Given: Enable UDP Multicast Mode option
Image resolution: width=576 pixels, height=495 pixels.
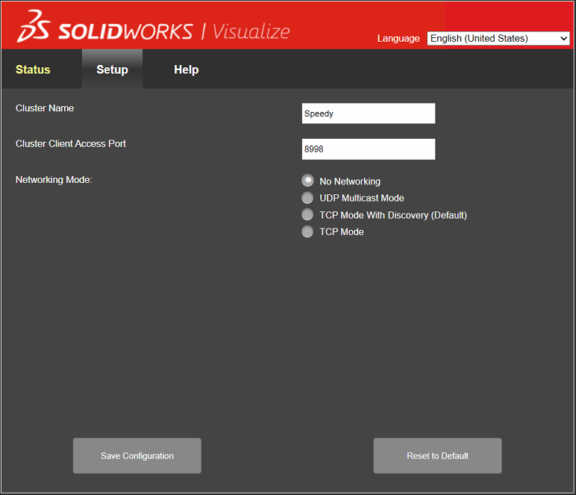Looking at the screenshot, I should pos(307,198).
